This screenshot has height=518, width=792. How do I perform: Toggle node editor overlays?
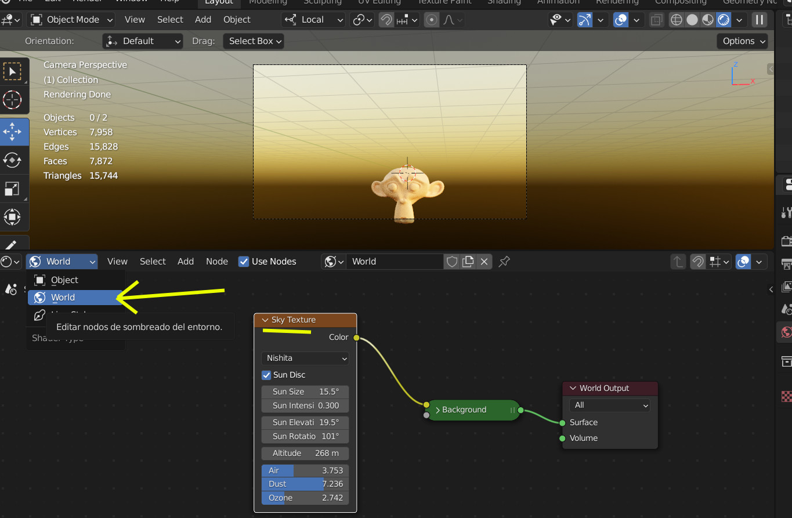pos(743,262)
